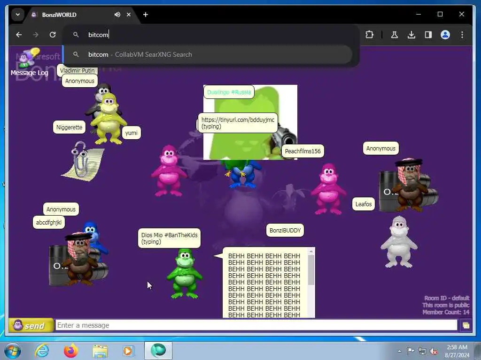Click the pink Bonzi near Leafos
Viewport: 481px width, 360px height.
(x=328, y=189)
